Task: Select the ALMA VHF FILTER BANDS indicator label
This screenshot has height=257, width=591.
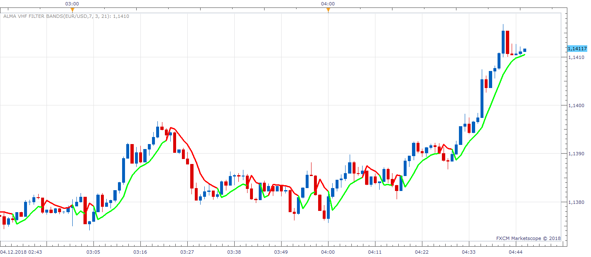Action: click(x=66, y=17)
